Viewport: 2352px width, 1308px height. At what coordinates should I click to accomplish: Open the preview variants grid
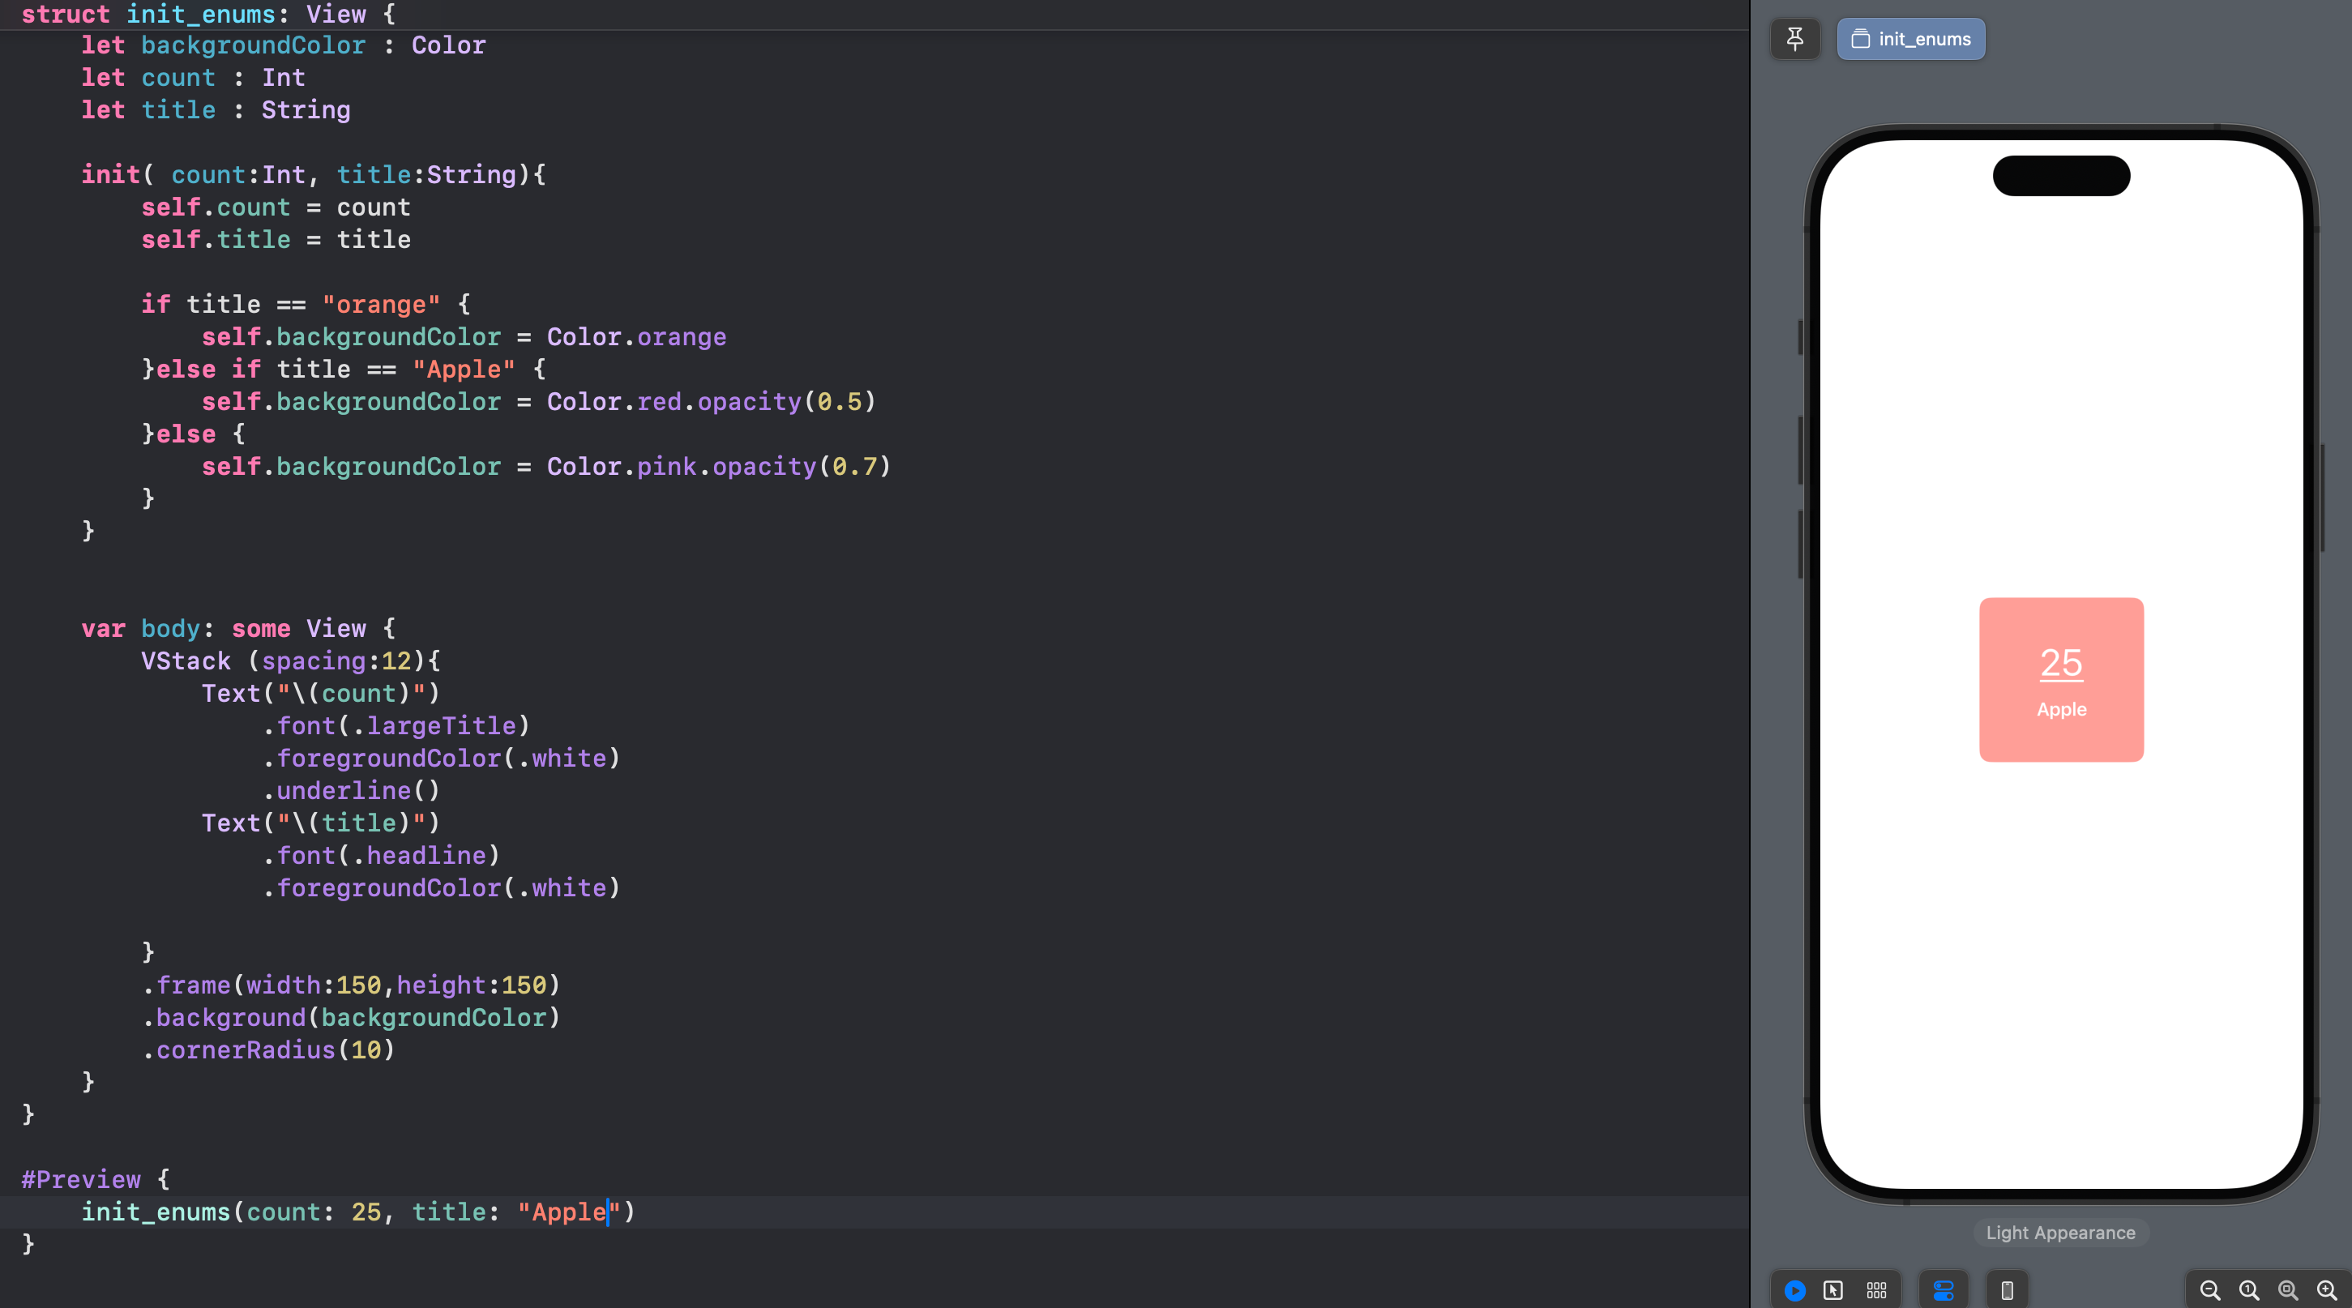pos(1876,1289)
